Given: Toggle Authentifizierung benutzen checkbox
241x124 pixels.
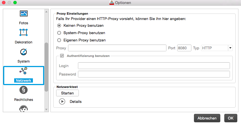Looking at the screenshot, I should click(x=62, y=56).
